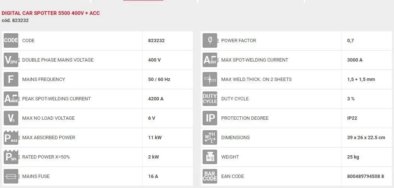The image size is (394, 188).
Task: Click the product code 823232 value
Action: pyautogui.click(x=157, y=40)
